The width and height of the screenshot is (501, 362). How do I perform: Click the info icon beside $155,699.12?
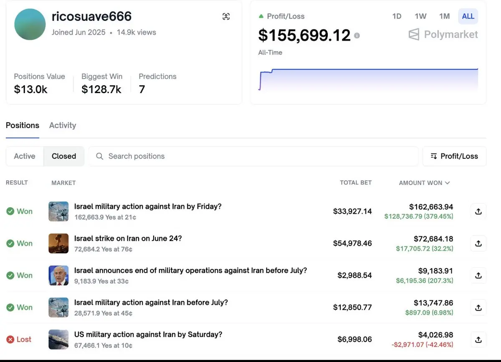[357, 35]
